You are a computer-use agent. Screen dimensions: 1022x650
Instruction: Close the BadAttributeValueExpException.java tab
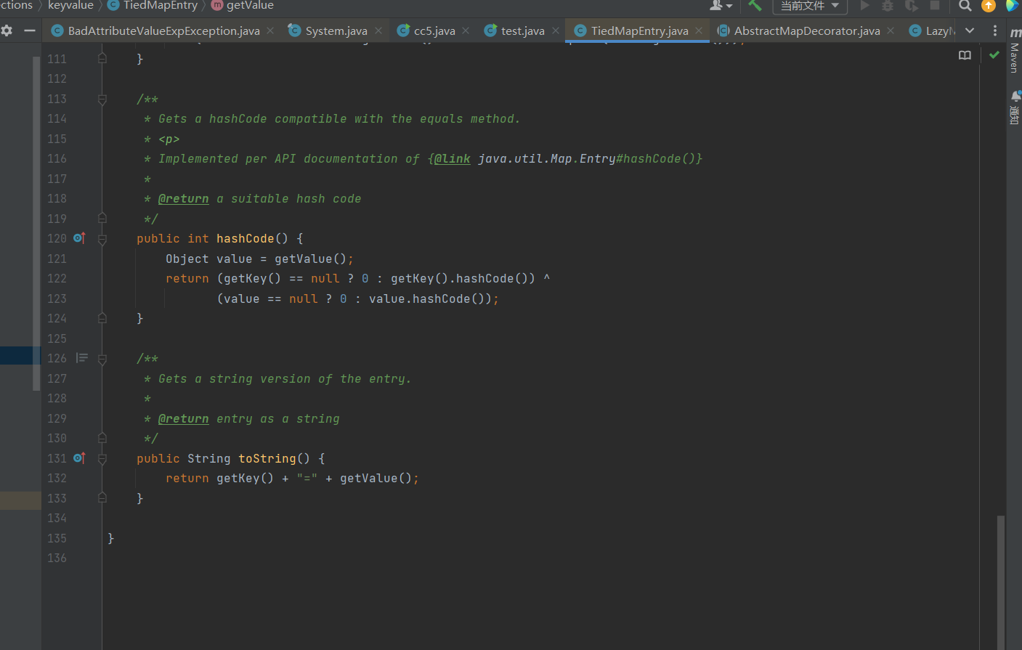click(270, 31)
